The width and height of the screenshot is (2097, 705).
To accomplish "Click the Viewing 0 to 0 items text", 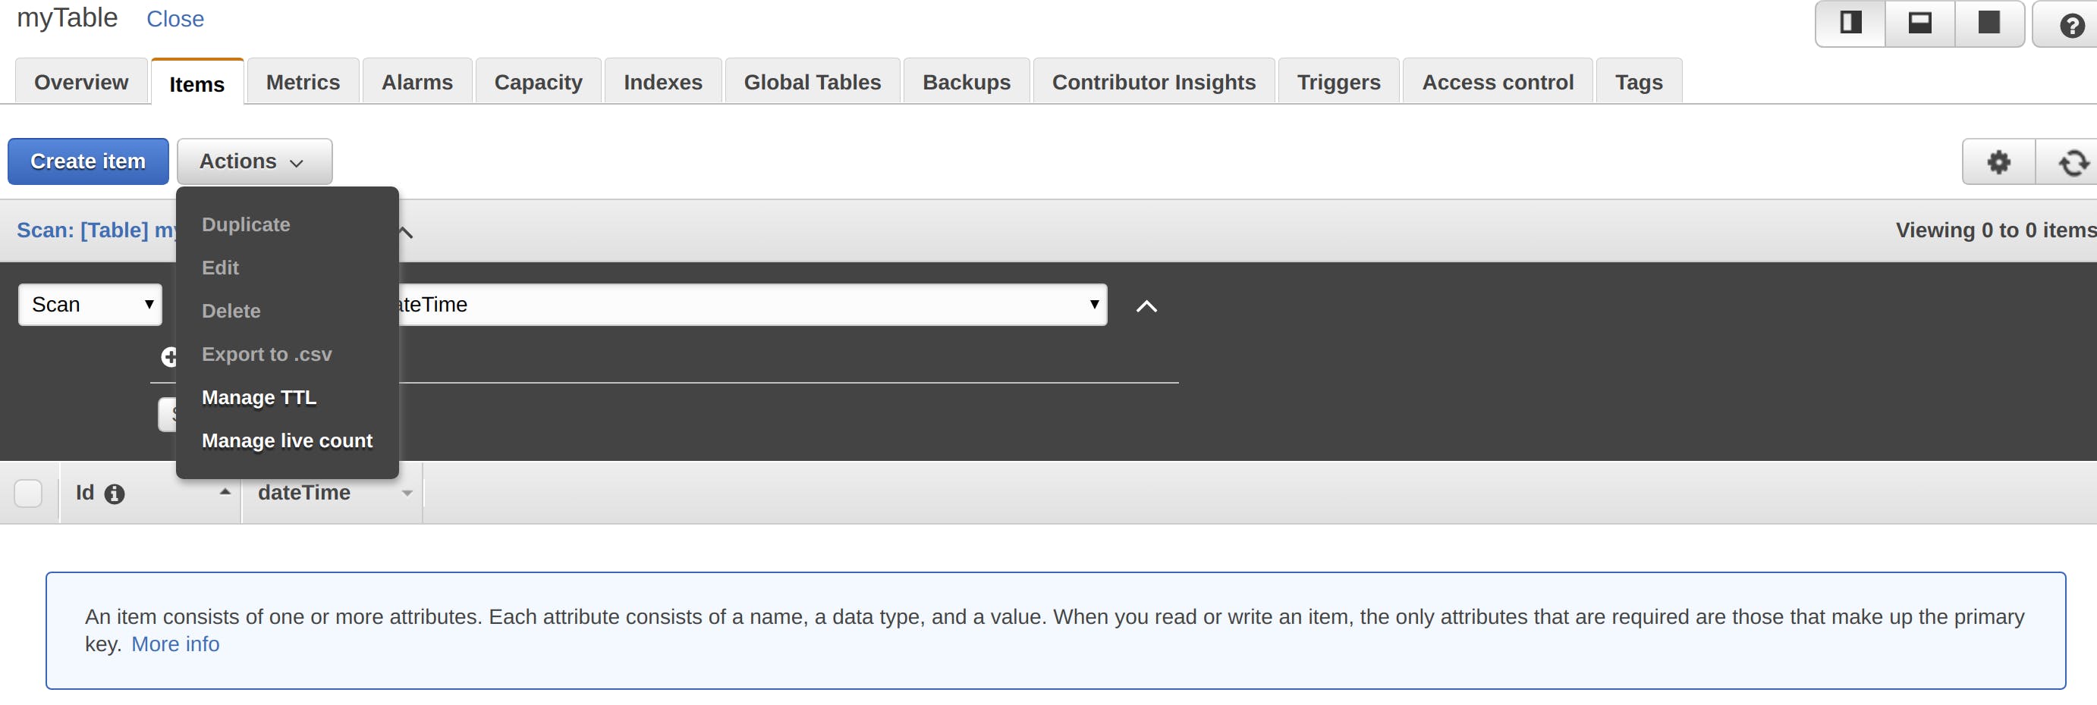I will 1995,230.
